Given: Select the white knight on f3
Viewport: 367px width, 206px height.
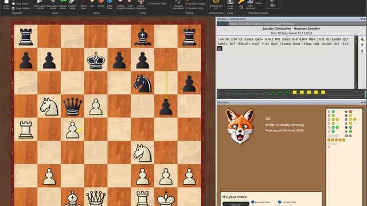Looking at the screenshot, I should pyautogui.click(x=143, y=153).
